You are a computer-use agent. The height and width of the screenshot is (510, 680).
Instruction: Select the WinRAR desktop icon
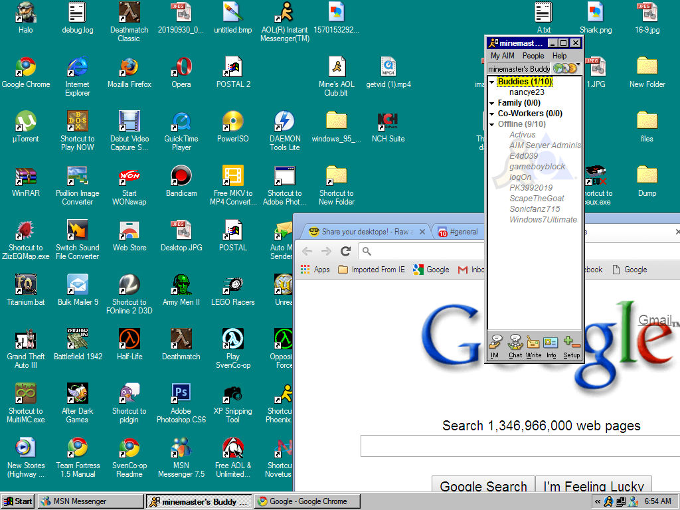point(26,182)
